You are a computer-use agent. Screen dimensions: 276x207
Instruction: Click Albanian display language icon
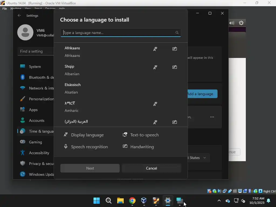(x=155, y=67)
